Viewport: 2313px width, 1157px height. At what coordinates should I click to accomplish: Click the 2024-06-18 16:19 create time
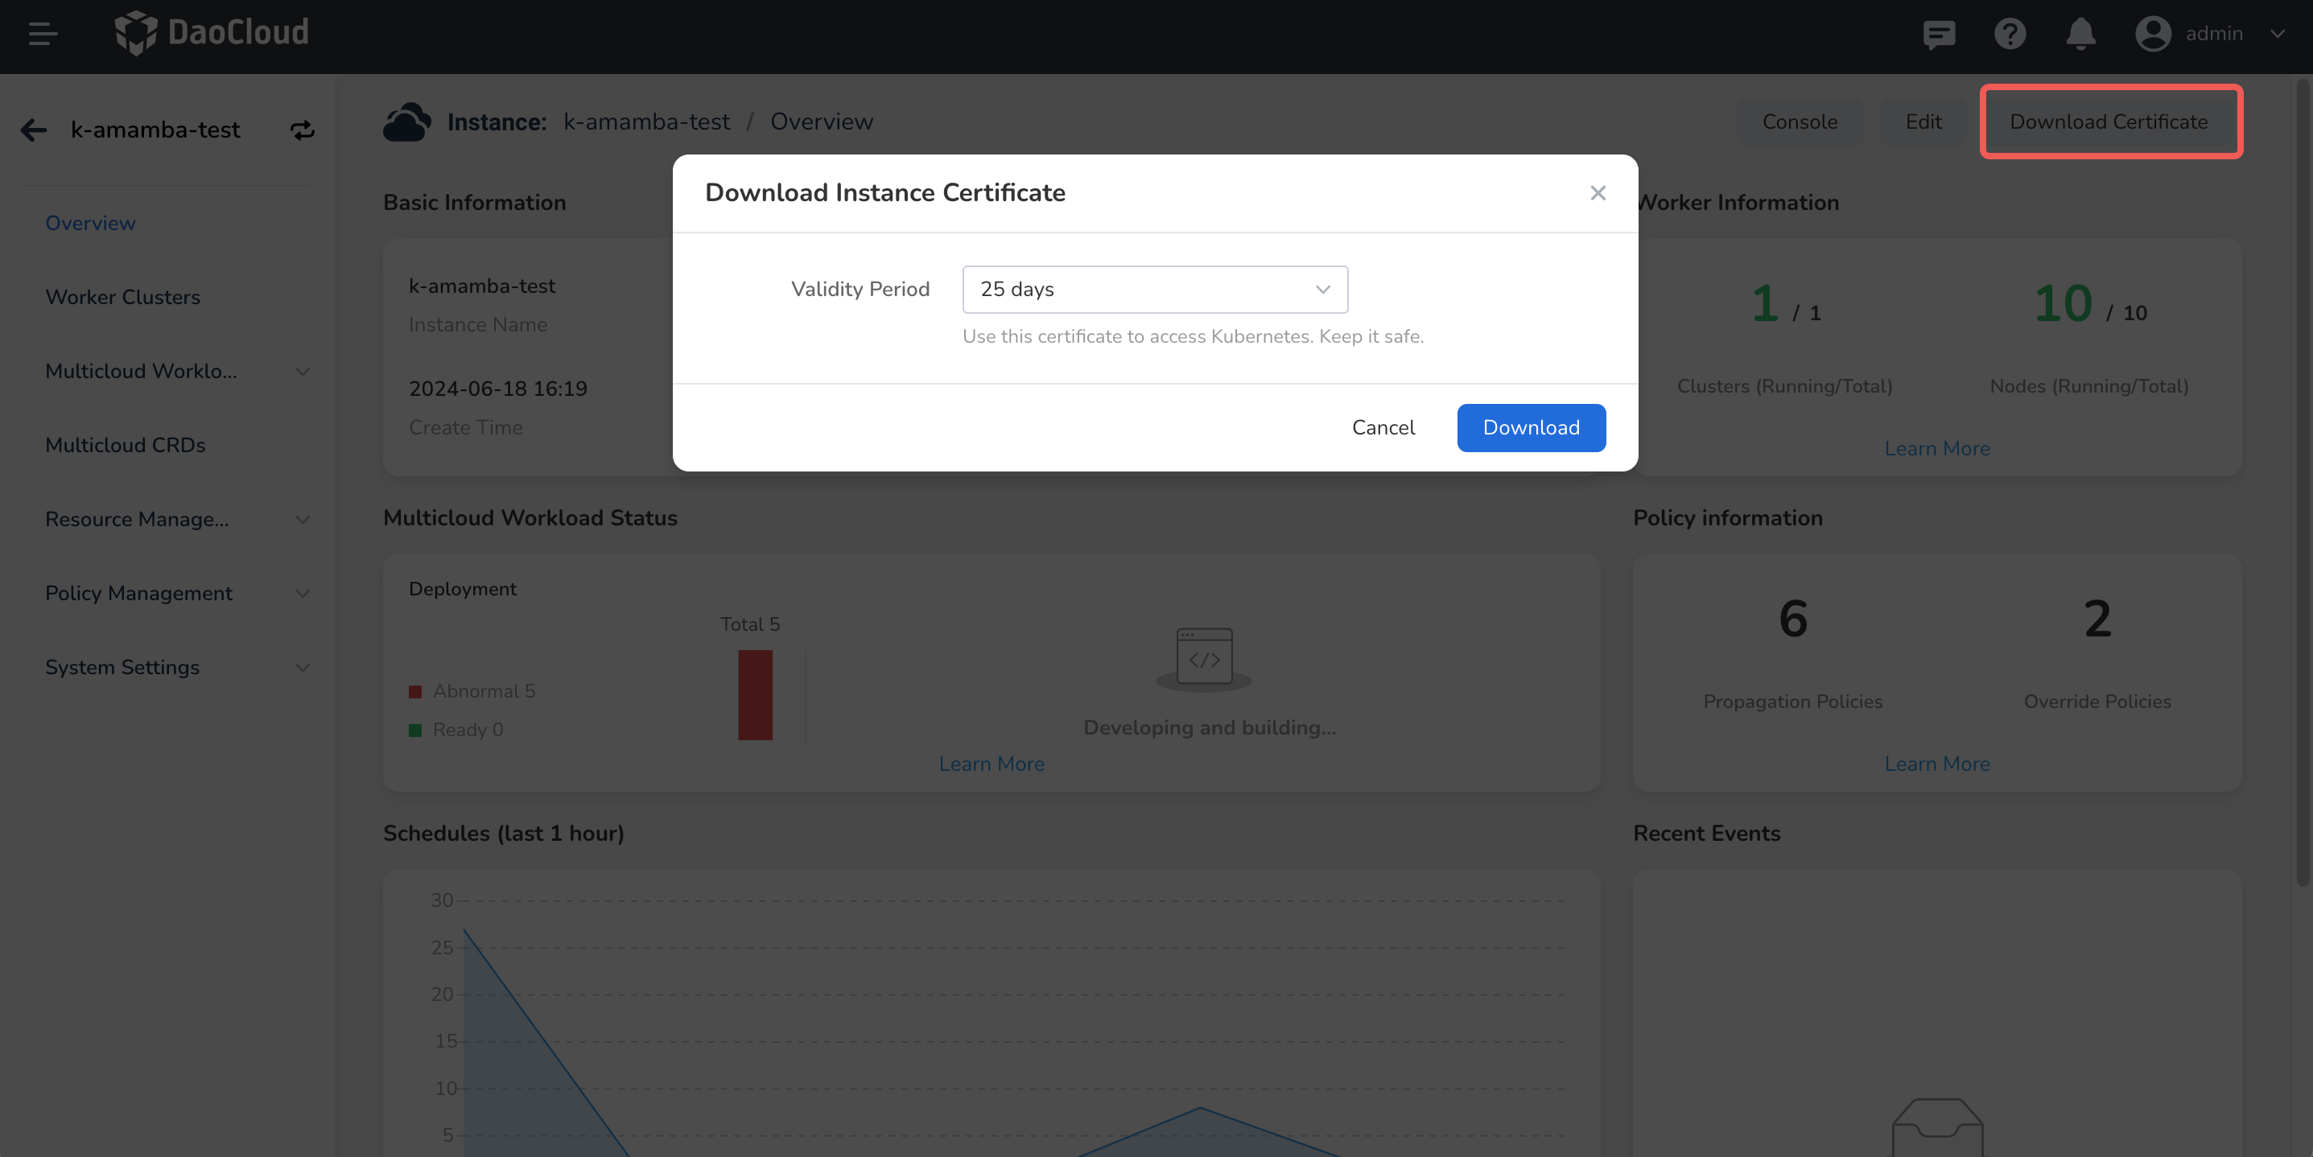[497, 389]
